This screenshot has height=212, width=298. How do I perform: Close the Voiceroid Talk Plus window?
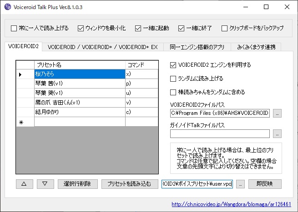tap(287, 7)
